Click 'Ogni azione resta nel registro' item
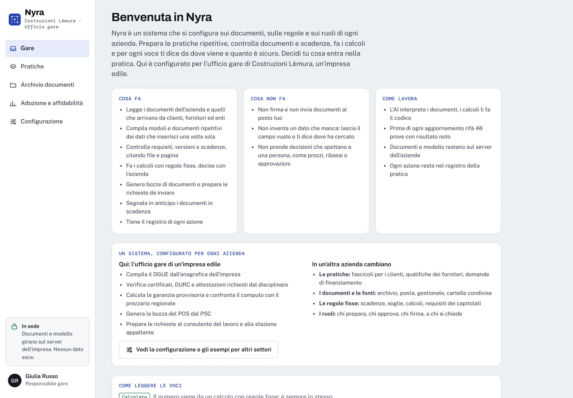The height and width of the screenshot is (398, 573). click(434, 170)
